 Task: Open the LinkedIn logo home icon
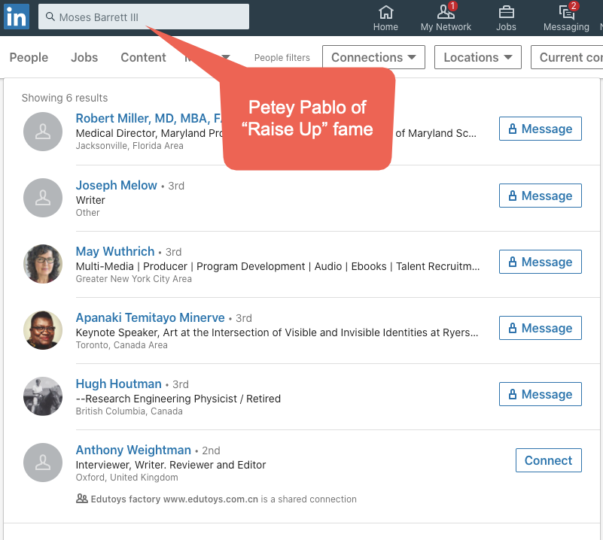pyautogui.click(x=17, y=17)
